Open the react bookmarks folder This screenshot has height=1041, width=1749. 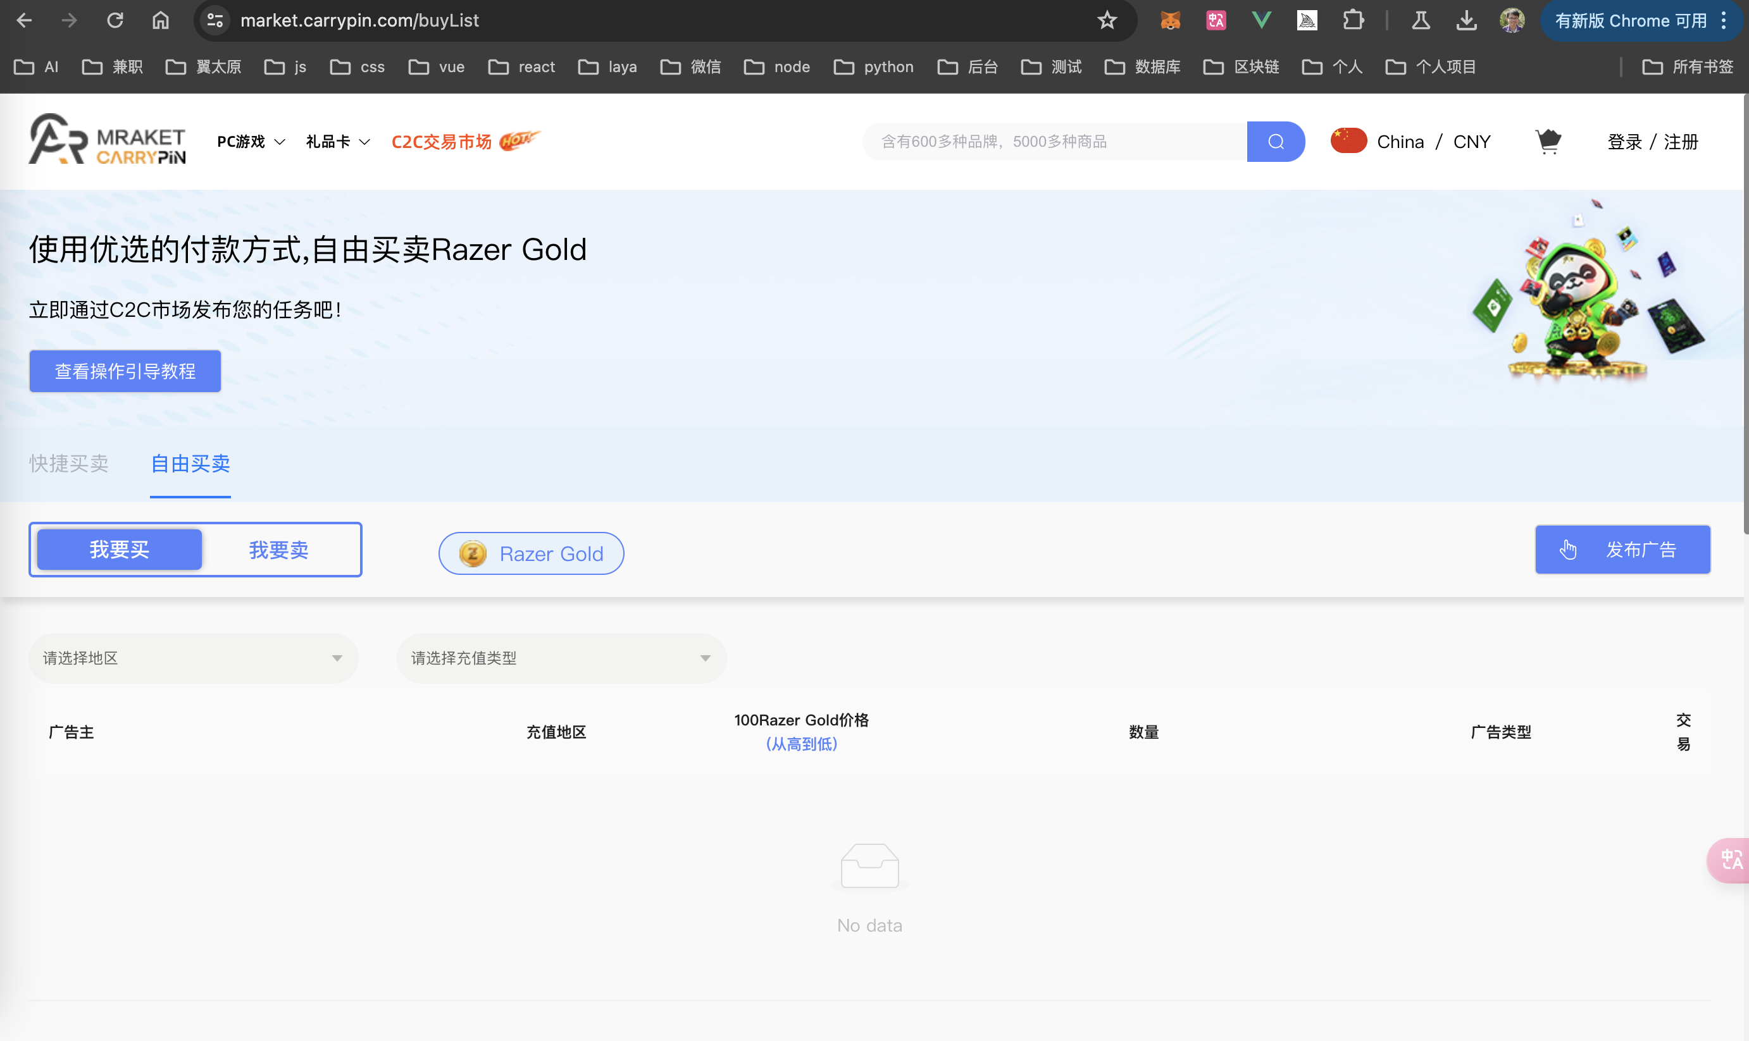click(x=521, y=66)
